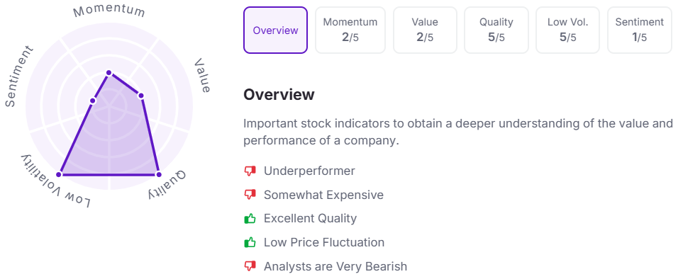Click the Low Volatility point on radar chart

coord(60,175)
